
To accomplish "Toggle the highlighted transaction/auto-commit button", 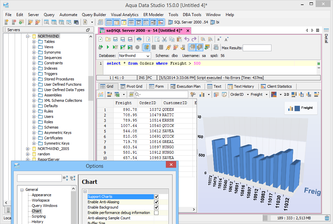I will click(146, 47).
